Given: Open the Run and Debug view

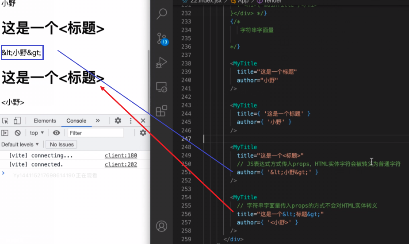Looking at the screenshot, I should pyautogui.click(x=161, y=63).
